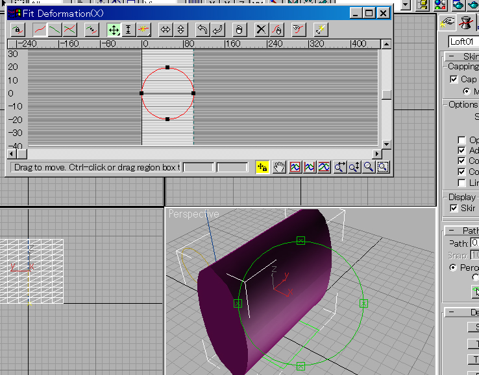Click Reset Curve X icon
The image size is (479, 375).
click(262, 30)
